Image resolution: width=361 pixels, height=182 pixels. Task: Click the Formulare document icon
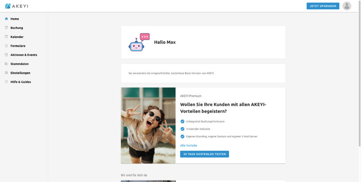6,46
